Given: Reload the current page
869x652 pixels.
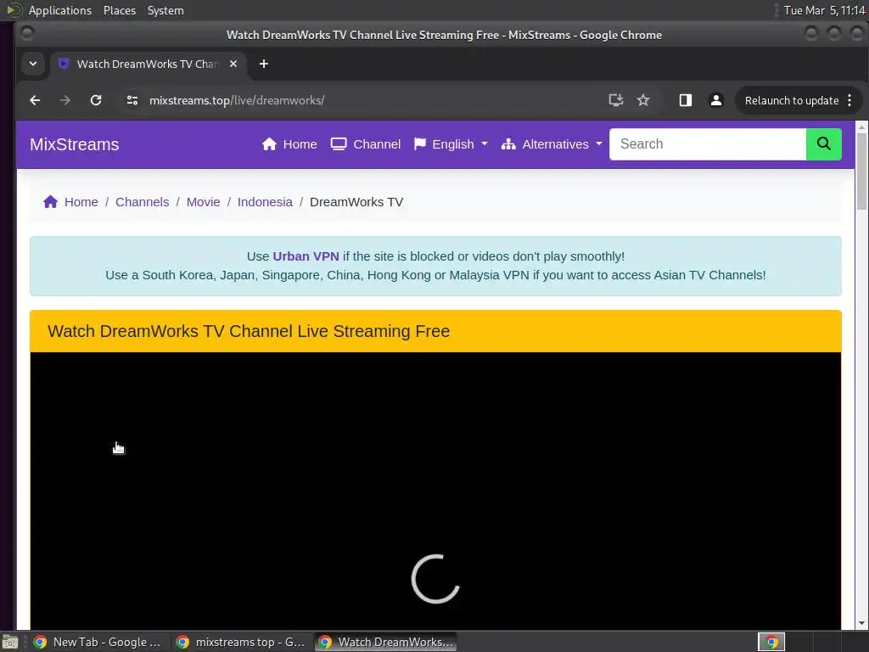Looking at the screenshot, I should coord(96,100).
